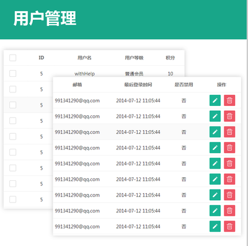The image size is (248, 246).
Task: Click the username withHelp
Action: (84, 74)
